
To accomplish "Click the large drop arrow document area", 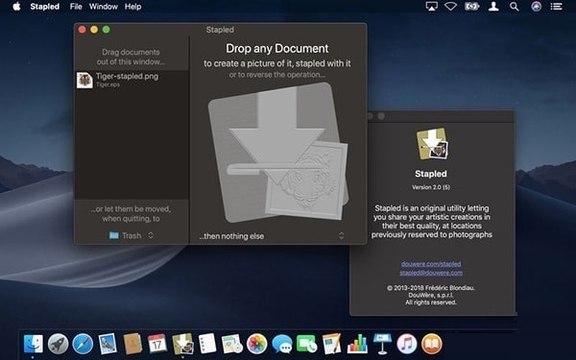I will coord(278,152).
